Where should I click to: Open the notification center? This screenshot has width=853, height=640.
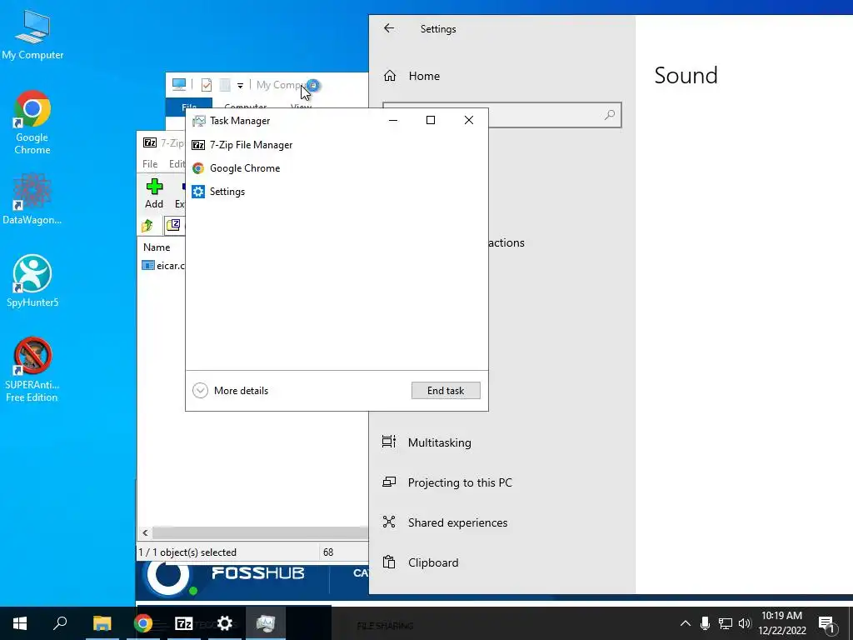click(x=826, y=623)
